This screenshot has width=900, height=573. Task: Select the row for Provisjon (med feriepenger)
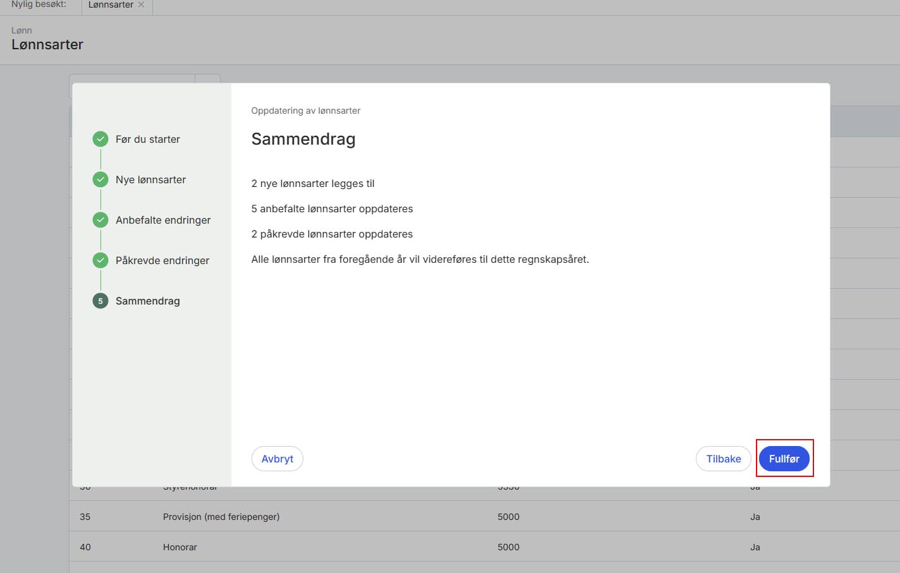[221, 516]
